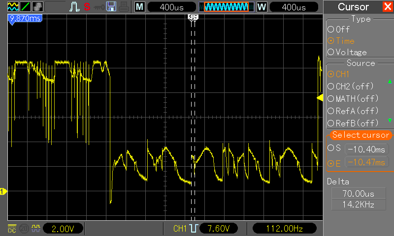
Task: Click the gray persistence display icon
Action: (37, 6)
